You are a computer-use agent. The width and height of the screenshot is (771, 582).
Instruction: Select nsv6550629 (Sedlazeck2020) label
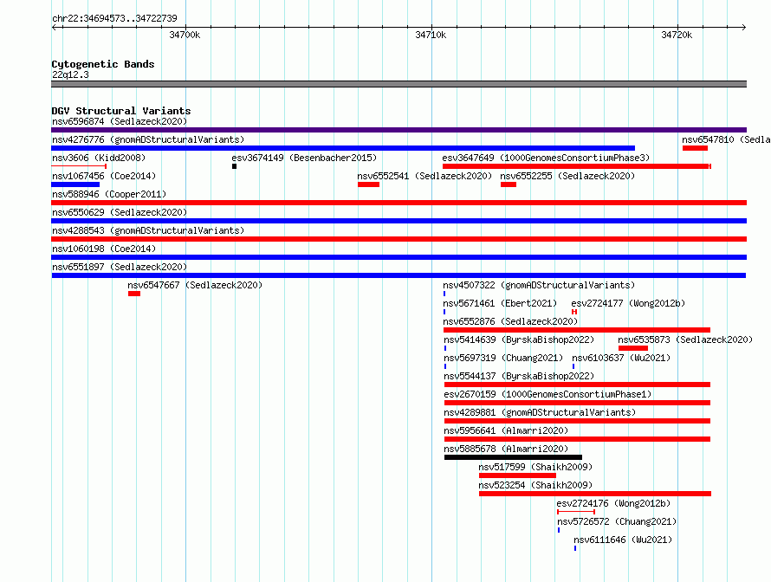click(x=120, y=212)
